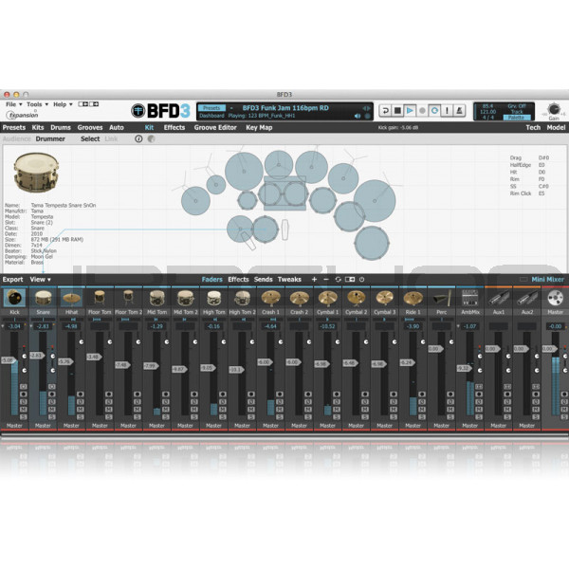Image resolution: width=569 pixels, height=569 pixels.
Task: Select the Snare channel drum icon
Action: 44,298
